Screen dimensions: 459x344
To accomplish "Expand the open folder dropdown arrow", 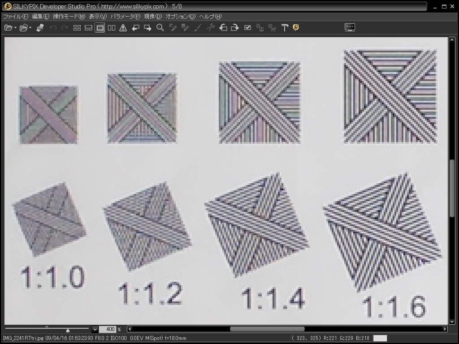I will (30, 28).
